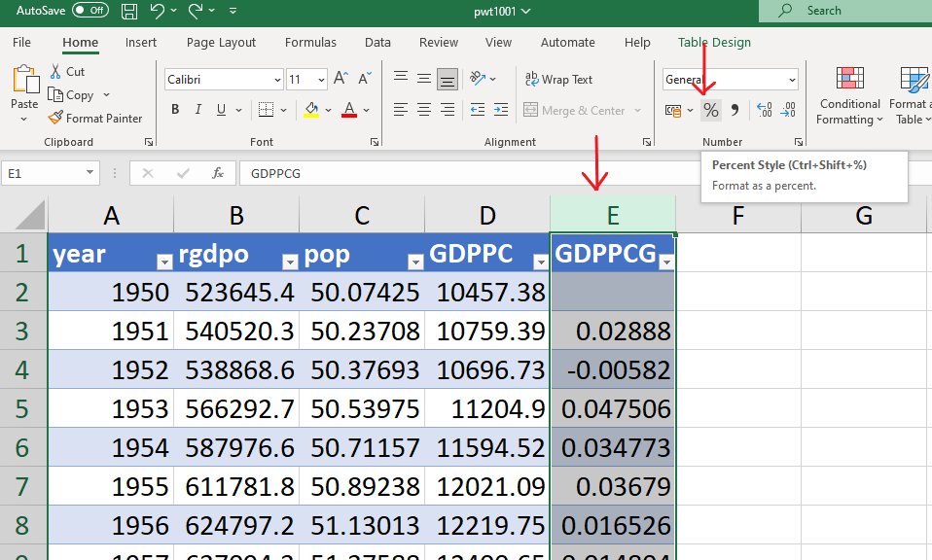Viewport: 932px width, 560px height.
Task: Click the Percent Style button
Action: point(711,111)
